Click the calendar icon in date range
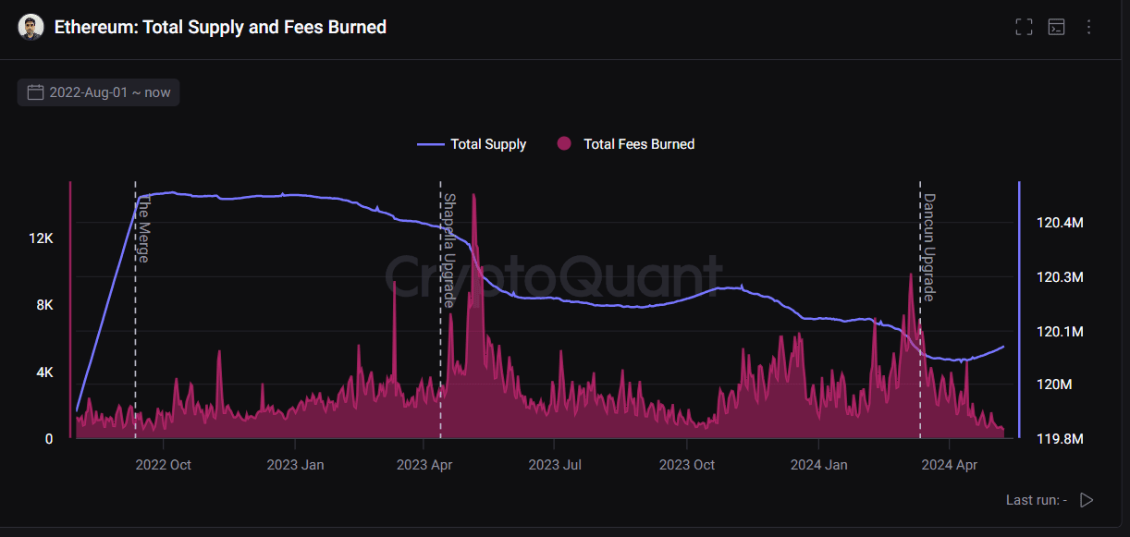1130x537 pixels. coord(36,92)
